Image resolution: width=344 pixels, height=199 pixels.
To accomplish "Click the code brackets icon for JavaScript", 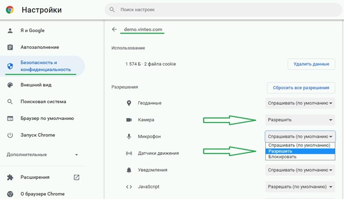I will pyautogui.click(x=129, y=187).
